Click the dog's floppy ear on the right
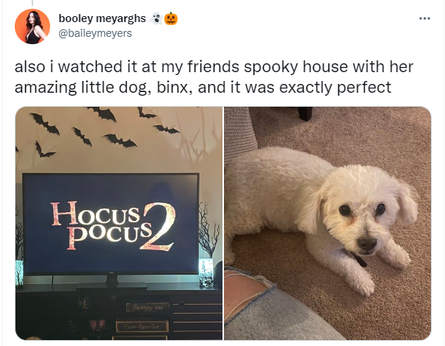Viewport: 445px width, 346px height. pos(407,202)
